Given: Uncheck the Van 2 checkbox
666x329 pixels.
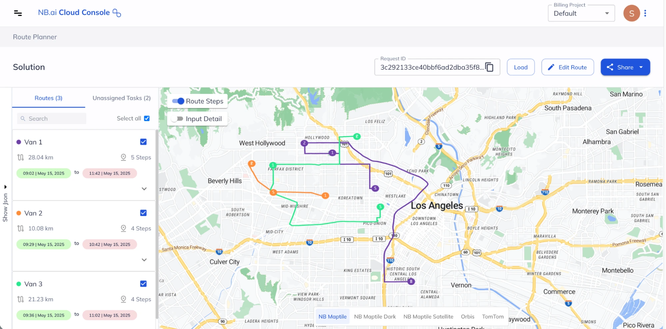Looking at the screenshot, I should tap(143, 213).
